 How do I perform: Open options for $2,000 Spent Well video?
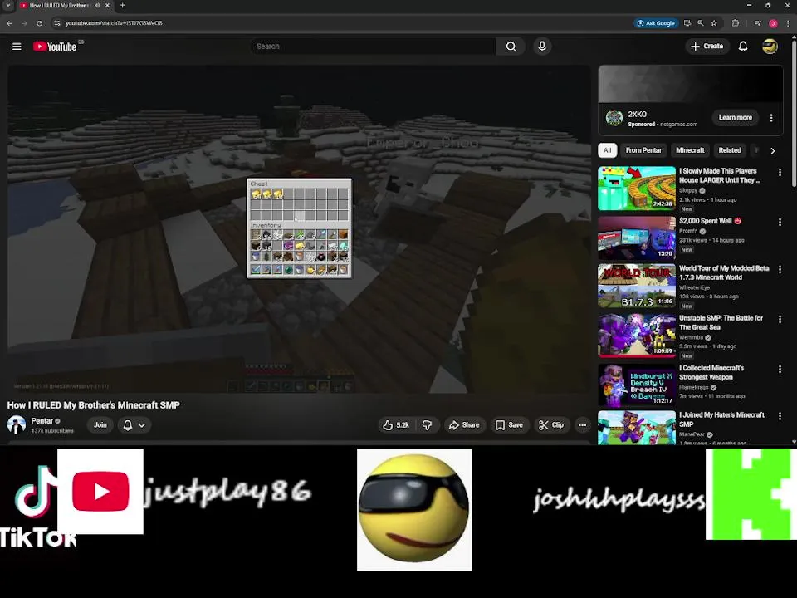pyautogui.click(x=780, y=223)
